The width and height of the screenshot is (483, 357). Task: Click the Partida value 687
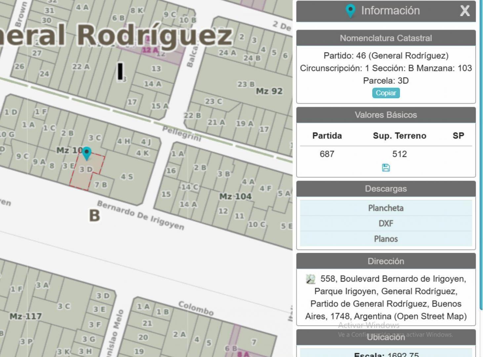point(327,154)
